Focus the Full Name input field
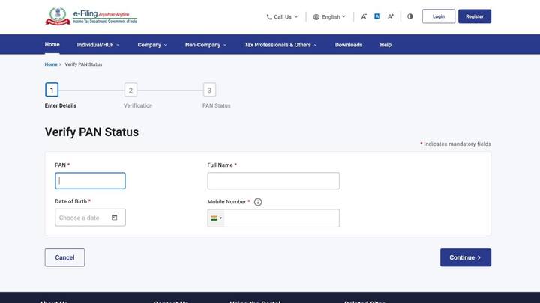This screenshot has width=540, height=303. pos(274,181)
